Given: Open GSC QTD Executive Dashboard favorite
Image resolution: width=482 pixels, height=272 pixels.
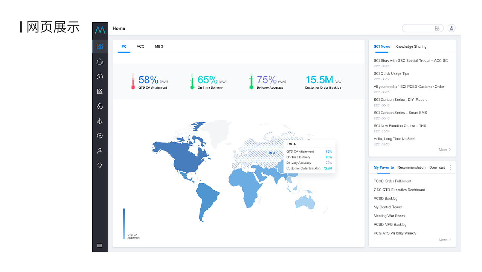Looking at the screenshot, I should tap(400, 190).
